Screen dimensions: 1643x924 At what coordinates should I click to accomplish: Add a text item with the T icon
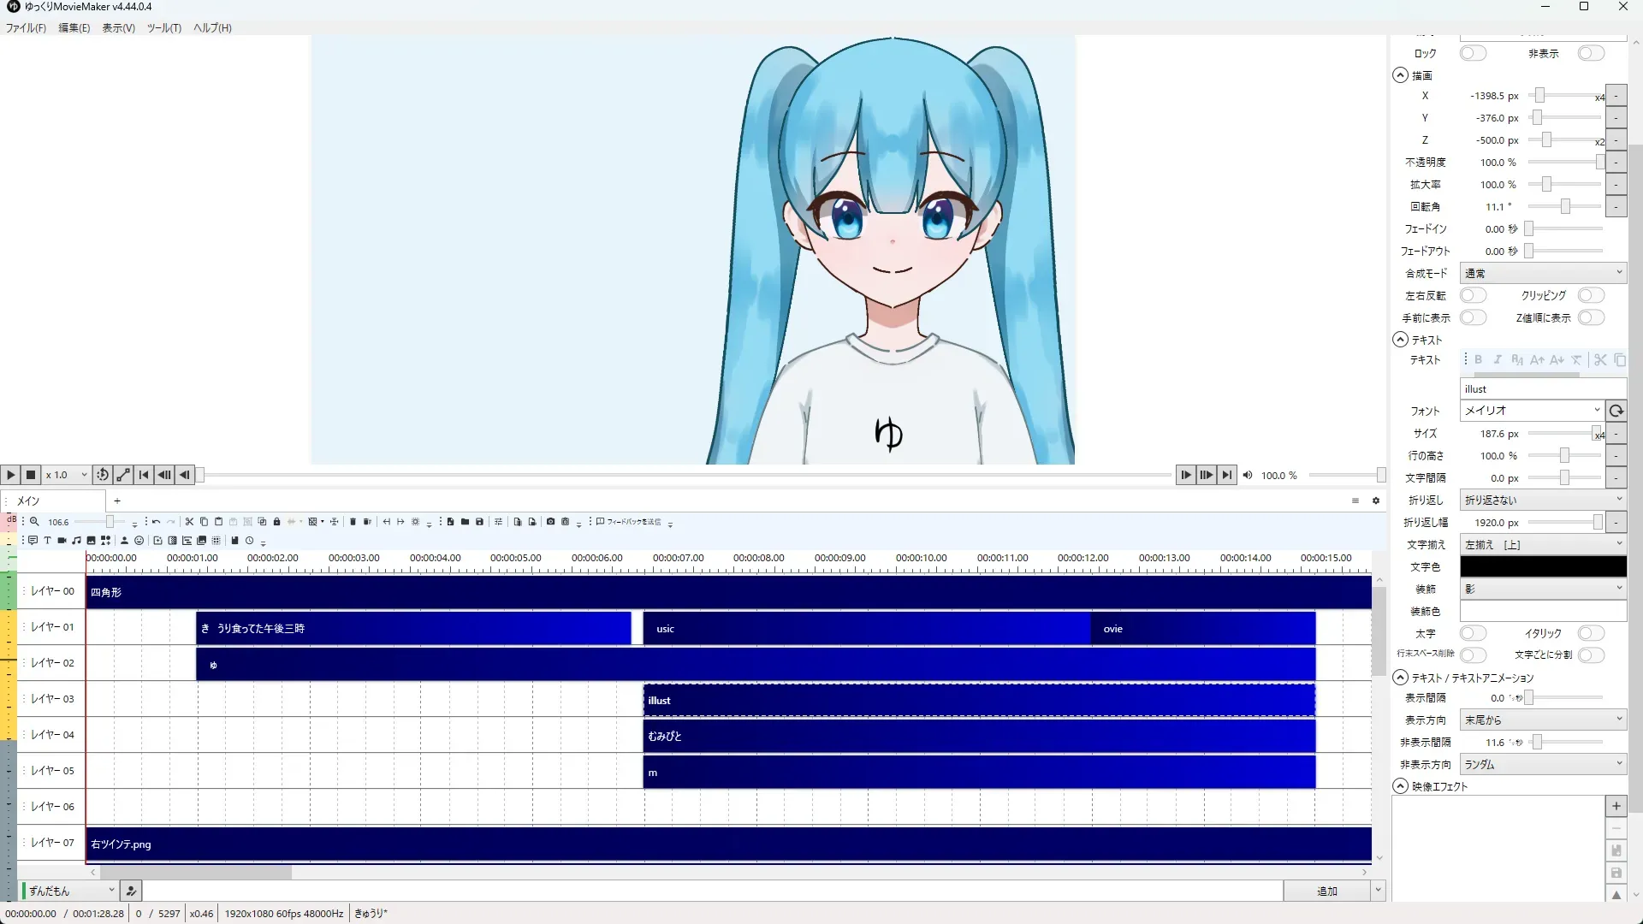47,541
